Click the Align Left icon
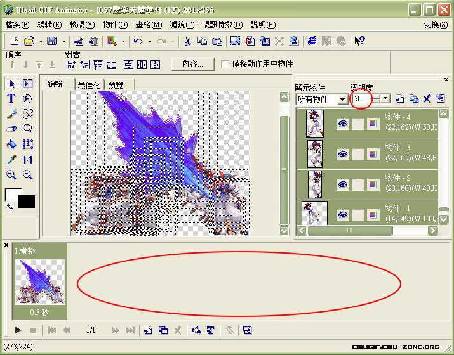The width and height of the screenshot is (454, 355). pyautogui.click(x=71, y=65)
